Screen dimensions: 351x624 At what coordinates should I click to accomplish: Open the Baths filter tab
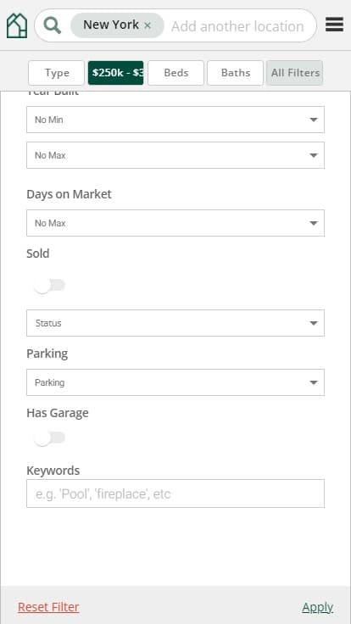coord(235,73)
